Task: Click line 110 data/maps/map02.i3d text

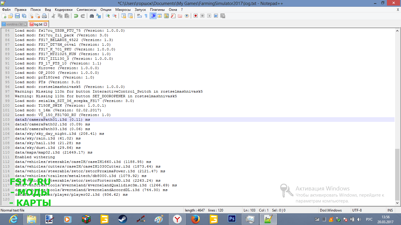Action: click(x=54, y=152)
